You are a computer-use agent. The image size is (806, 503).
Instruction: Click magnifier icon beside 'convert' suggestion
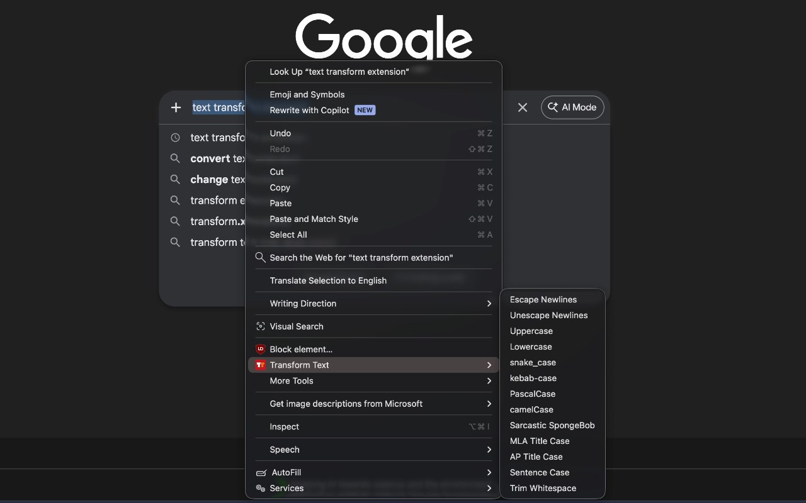click(x=176, y=158)
